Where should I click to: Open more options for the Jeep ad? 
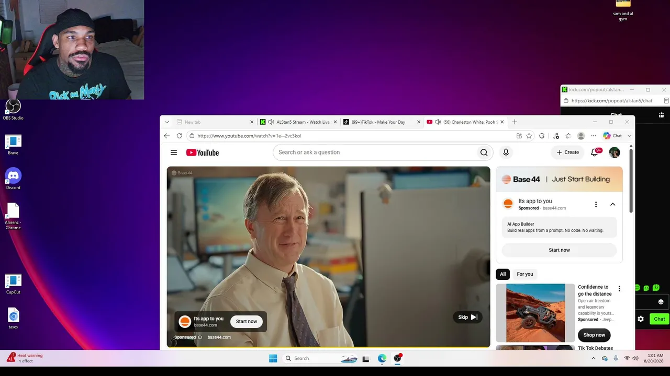[x=619, y=289]
